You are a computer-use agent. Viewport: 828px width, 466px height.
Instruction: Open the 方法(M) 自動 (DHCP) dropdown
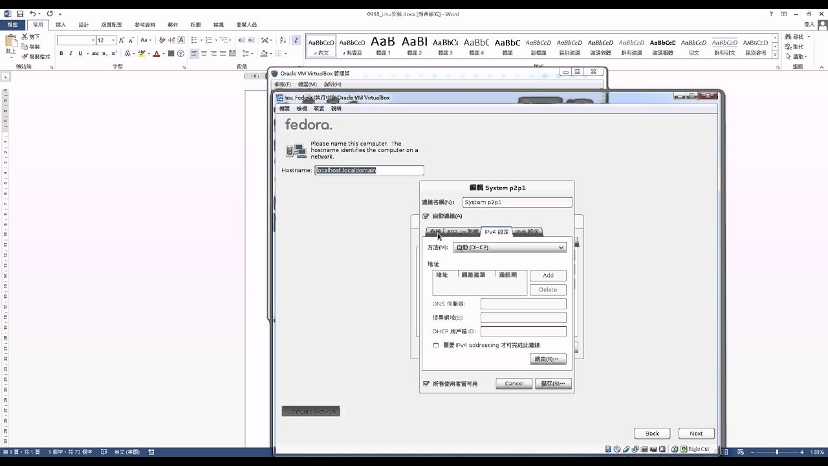click(x=510, y=247)
